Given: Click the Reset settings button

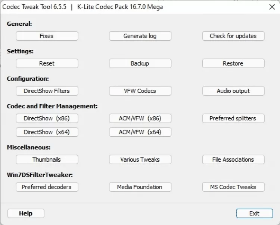Looking at the screenshot, I should click(47, 64).
